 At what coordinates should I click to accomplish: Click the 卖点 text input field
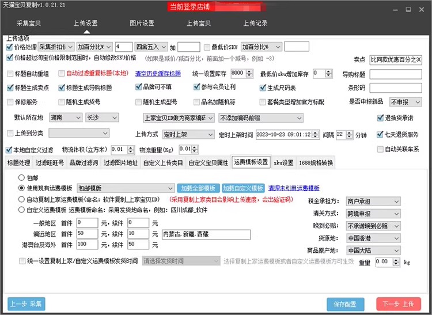click(395, 60)
